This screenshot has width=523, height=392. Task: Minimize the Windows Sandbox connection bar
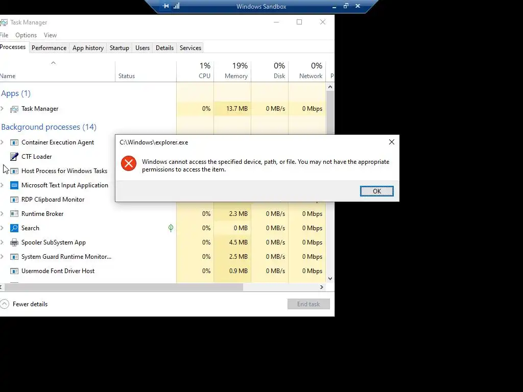click(x=334, y=6)
